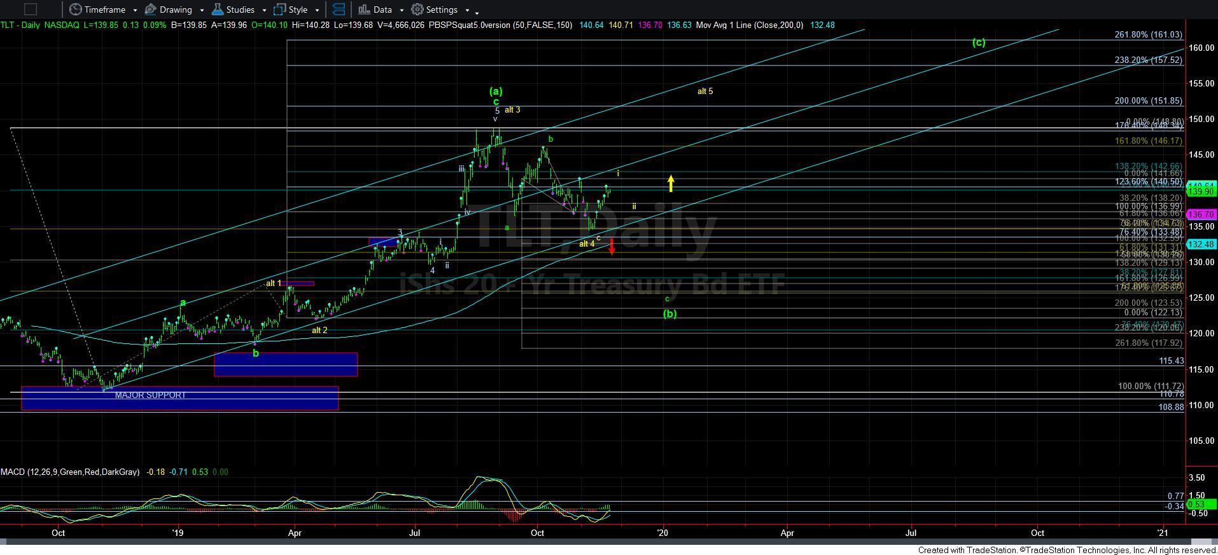The height and width of the screenshot is (555, 1218).
Task: Click the '20 year marker on time axis
Action: (x=663, y=533)
